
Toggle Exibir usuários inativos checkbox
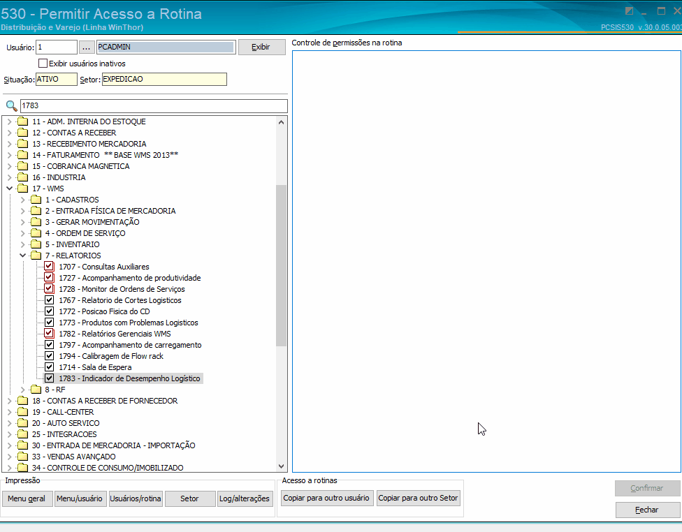point(43,64)
